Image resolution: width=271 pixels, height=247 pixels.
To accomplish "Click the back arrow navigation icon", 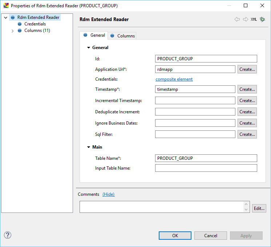I will [237, 19].
